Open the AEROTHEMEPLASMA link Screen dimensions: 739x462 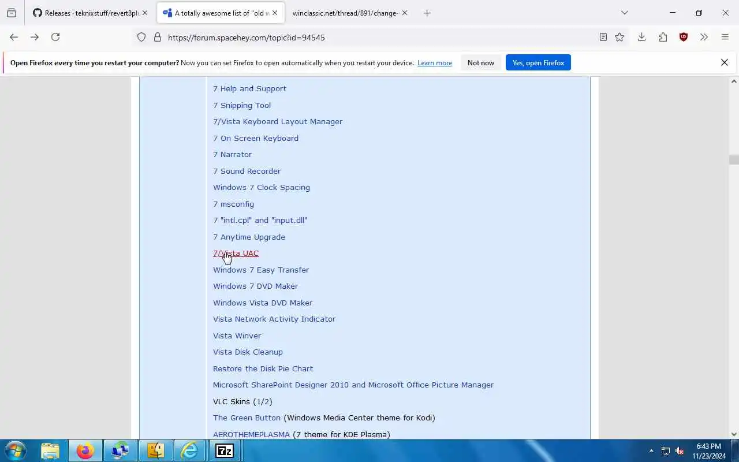coord(251,434)
